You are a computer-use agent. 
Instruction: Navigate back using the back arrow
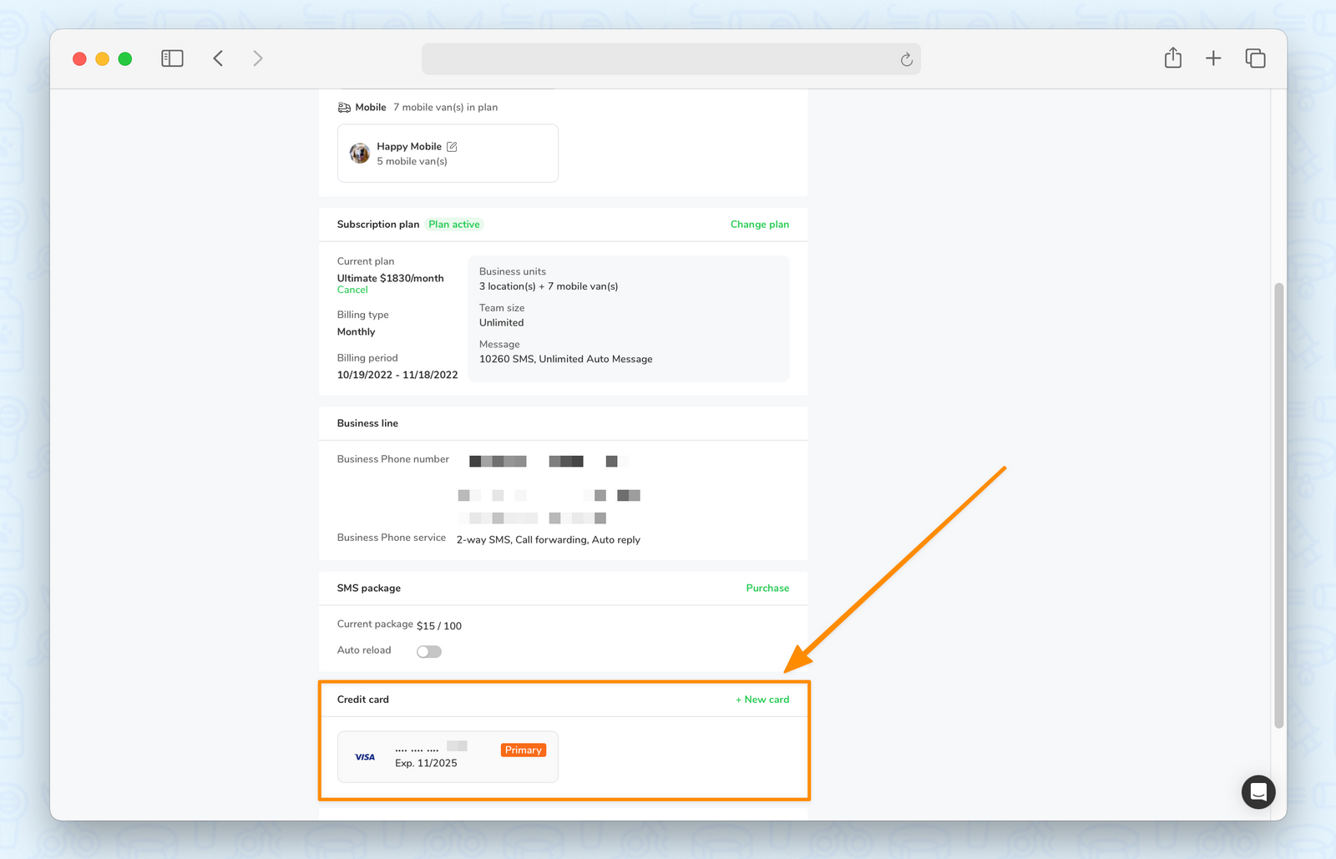pyautogui.click(x=217, y=58)
